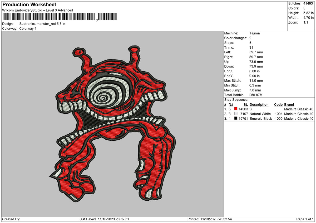Click the Height value 5.82 in
Image resolution: width=316 pixels, height=223 pixels.
pos(309,13)
